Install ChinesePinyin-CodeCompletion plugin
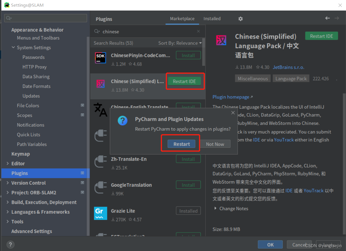346x251 pixels. click(x=188, y=55)
